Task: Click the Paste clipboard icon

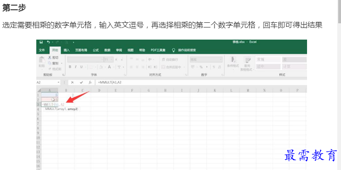Action: 41,60
